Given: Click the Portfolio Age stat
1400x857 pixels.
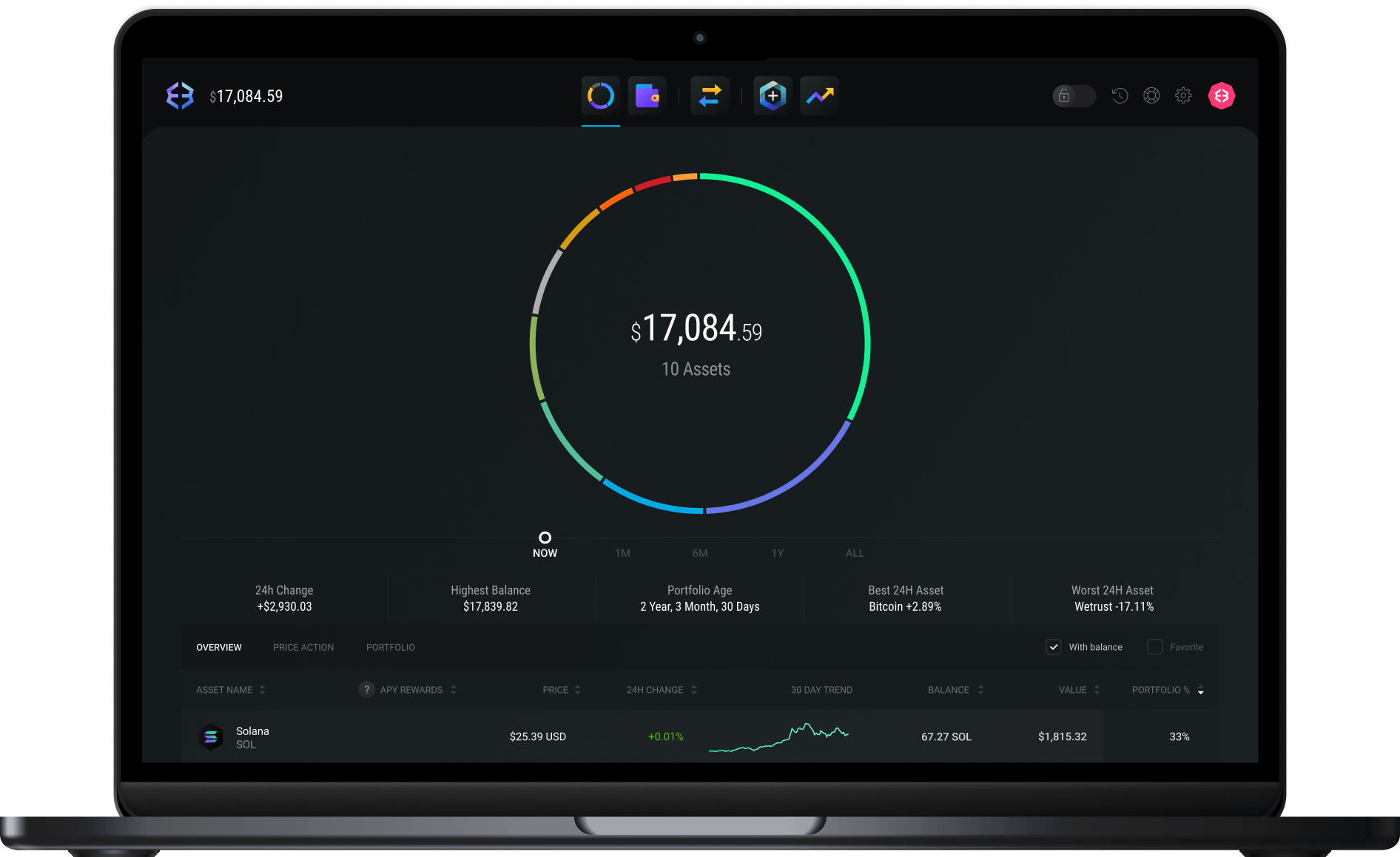Looking at the screenshot, I should tap(700, 598).
